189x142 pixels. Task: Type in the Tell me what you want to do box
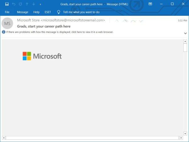(81, 12)
